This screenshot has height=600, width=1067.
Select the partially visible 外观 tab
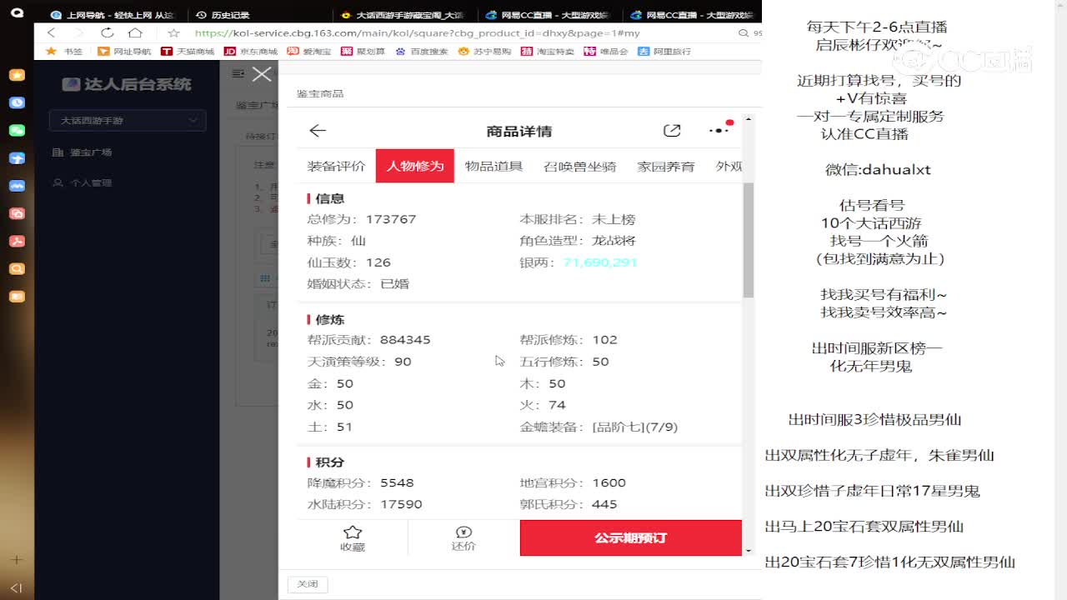click(x=729, y=166)
